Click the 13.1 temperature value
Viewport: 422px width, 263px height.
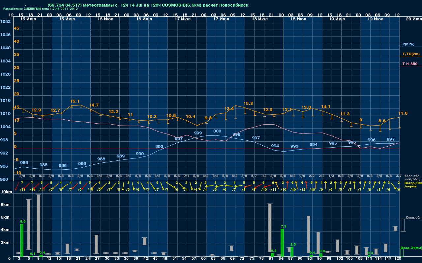(x=287, y=109)
